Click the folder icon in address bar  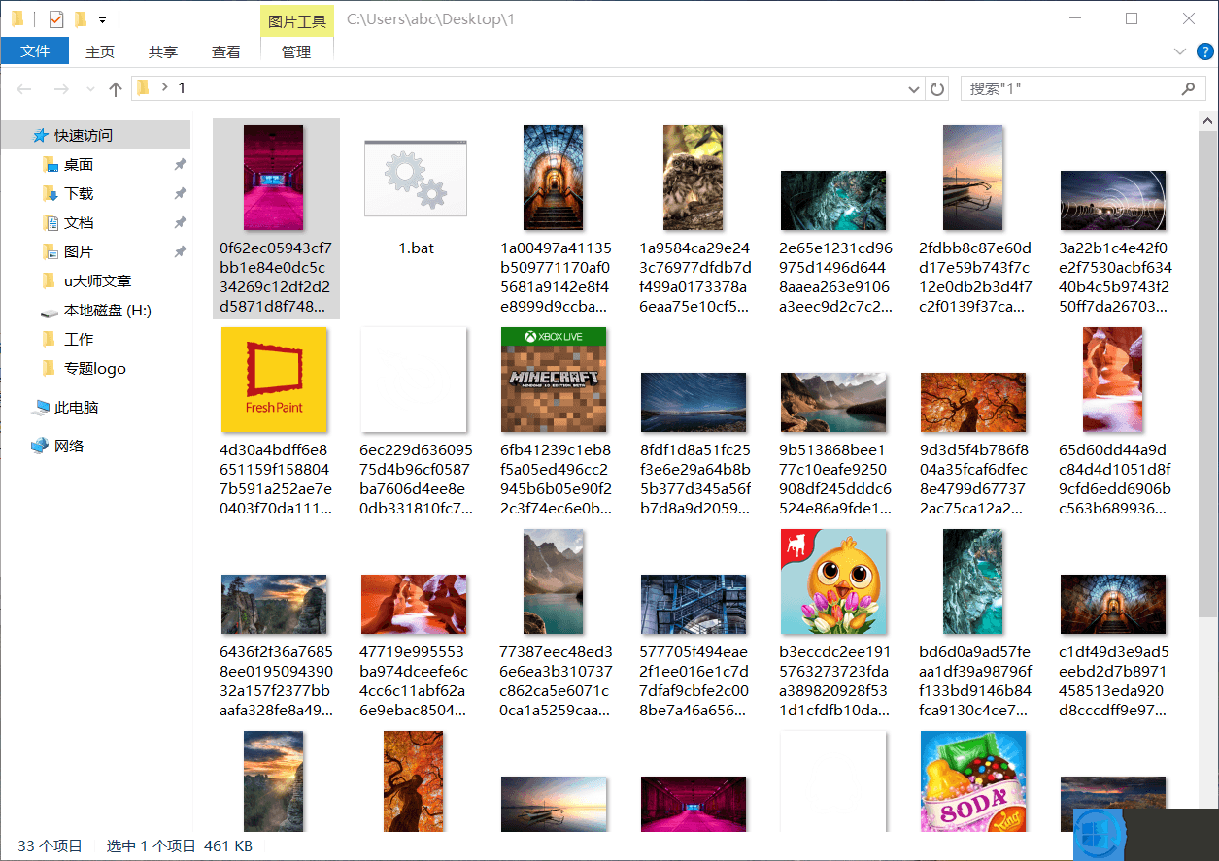(143, 88)
